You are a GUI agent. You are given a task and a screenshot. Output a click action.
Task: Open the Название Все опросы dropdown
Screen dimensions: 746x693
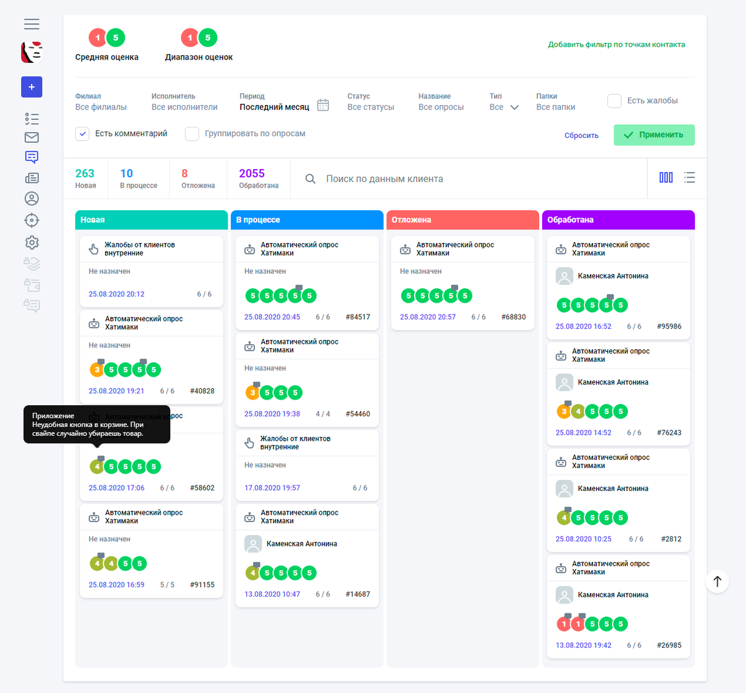click(x=441, y=102)
